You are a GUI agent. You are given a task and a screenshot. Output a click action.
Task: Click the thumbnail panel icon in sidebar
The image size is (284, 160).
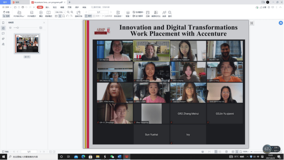tap(3, 28)
